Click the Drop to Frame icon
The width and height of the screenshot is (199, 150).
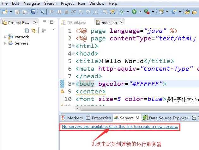[105, 12]
